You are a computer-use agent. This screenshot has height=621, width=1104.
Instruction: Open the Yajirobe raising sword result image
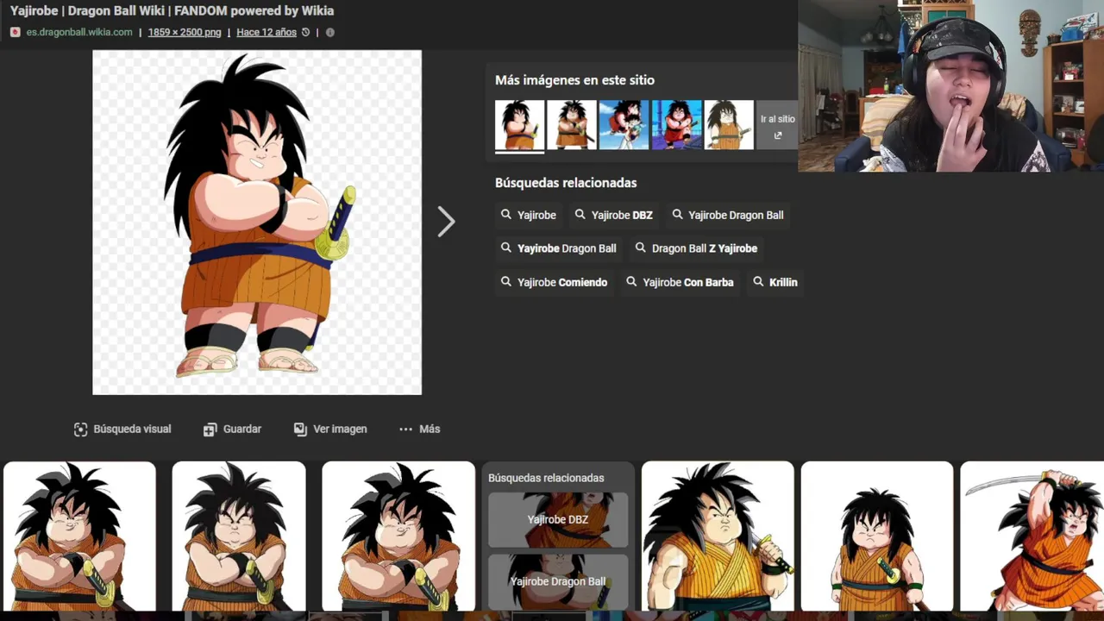tap(1032, 536)
